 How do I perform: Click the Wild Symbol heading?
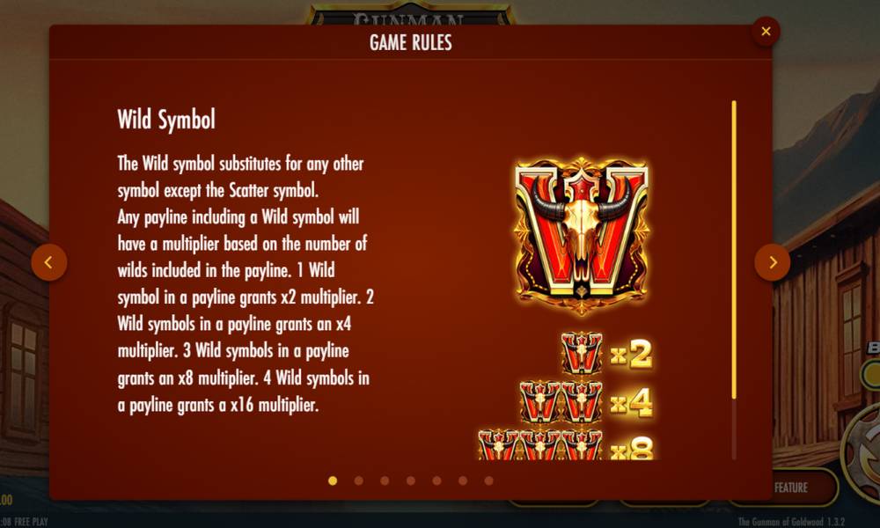point(166,120)
